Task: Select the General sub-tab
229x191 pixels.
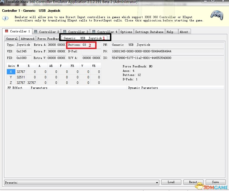Action: click(x=12, y=39)
